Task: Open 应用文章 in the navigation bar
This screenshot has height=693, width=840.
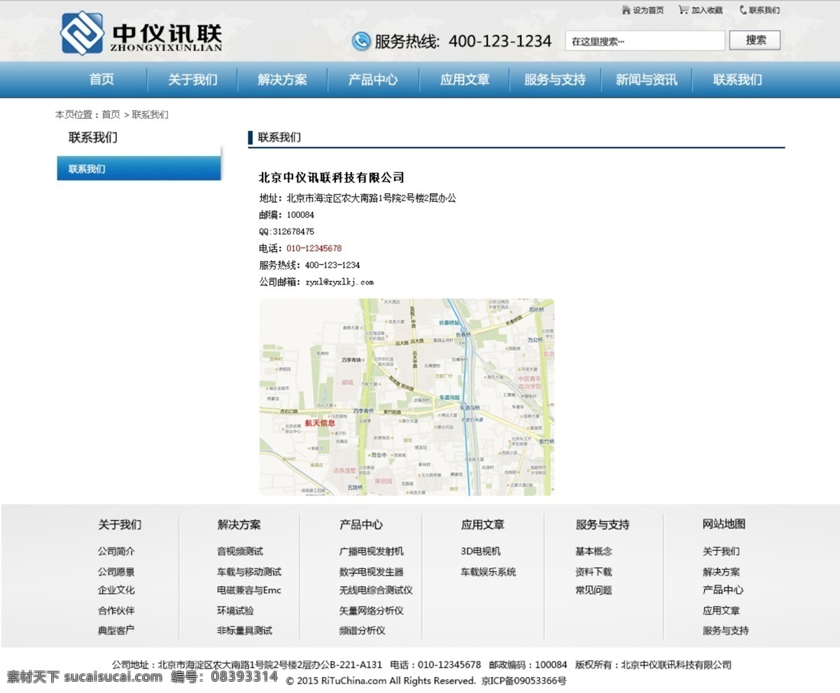Action: click(x=464, y=80)
